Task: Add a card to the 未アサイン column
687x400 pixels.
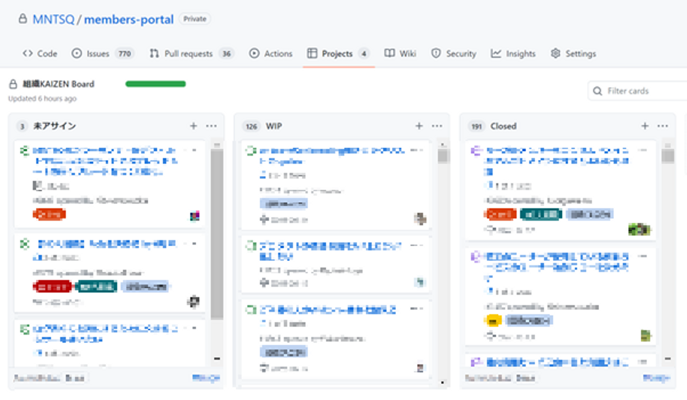Action: click(193, 126)
